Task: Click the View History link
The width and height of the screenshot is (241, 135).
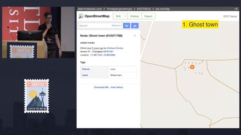Action: [117, 87]
